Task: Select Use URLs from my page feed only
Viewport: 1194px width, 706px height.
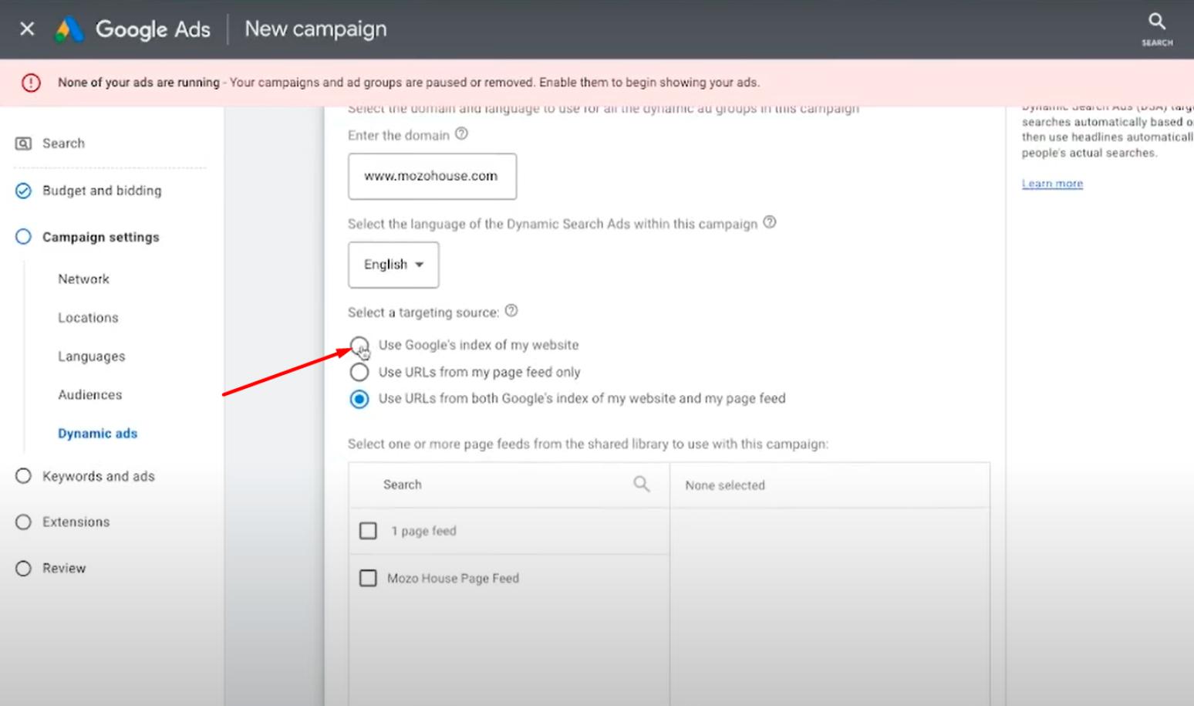Action: pyautogui.click(x=359, y=372)
